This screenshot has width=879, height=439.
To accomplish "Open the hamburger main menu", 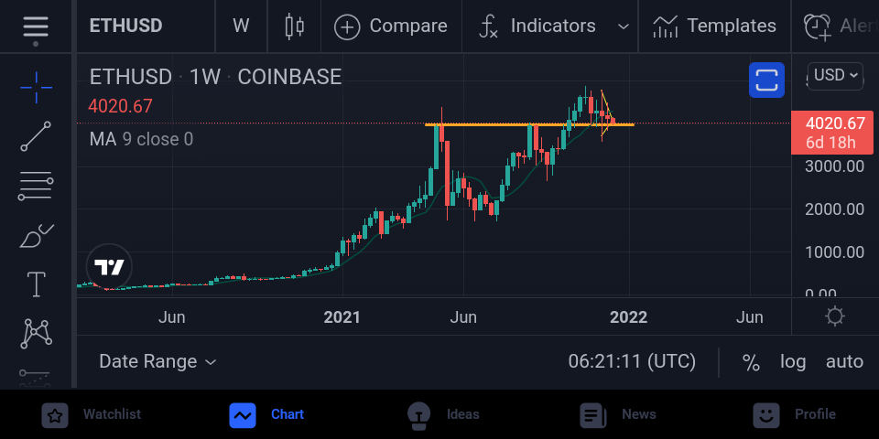I will 36,27.
